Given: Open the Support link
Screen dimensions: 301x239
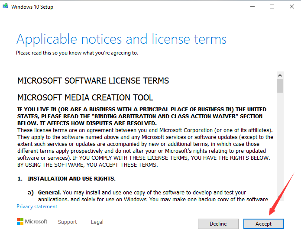Looking at the screenshot, I should [68, 222].
